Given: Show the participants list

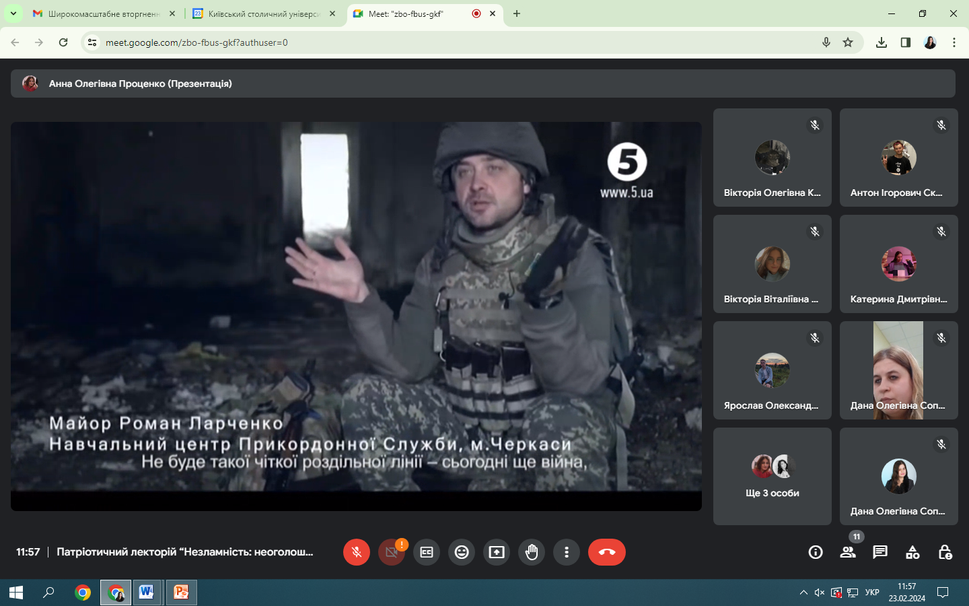Looking at the screenshot, I should [x=848, y=552].
